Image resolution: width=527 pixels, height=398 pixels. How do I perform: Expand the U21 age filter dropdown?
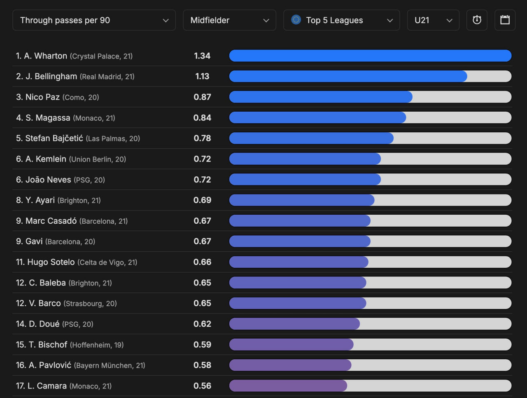click(433, 20)
